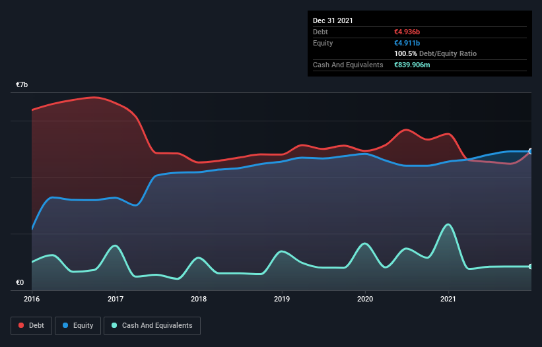Click the €7b y-axis label
The width and height of the screenshot is (542, 347).
[x=22, y=85]
